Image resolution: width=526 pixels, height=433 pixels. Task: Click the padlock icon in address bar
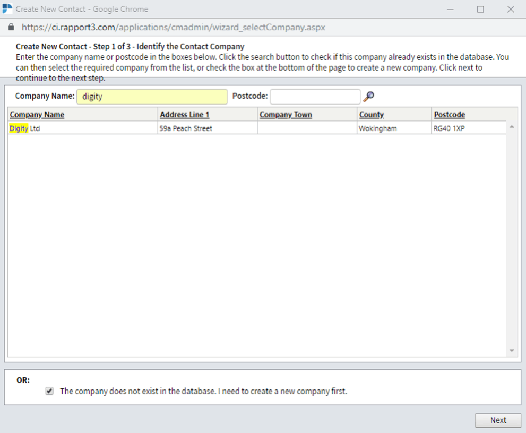click(x=11, y=27)
